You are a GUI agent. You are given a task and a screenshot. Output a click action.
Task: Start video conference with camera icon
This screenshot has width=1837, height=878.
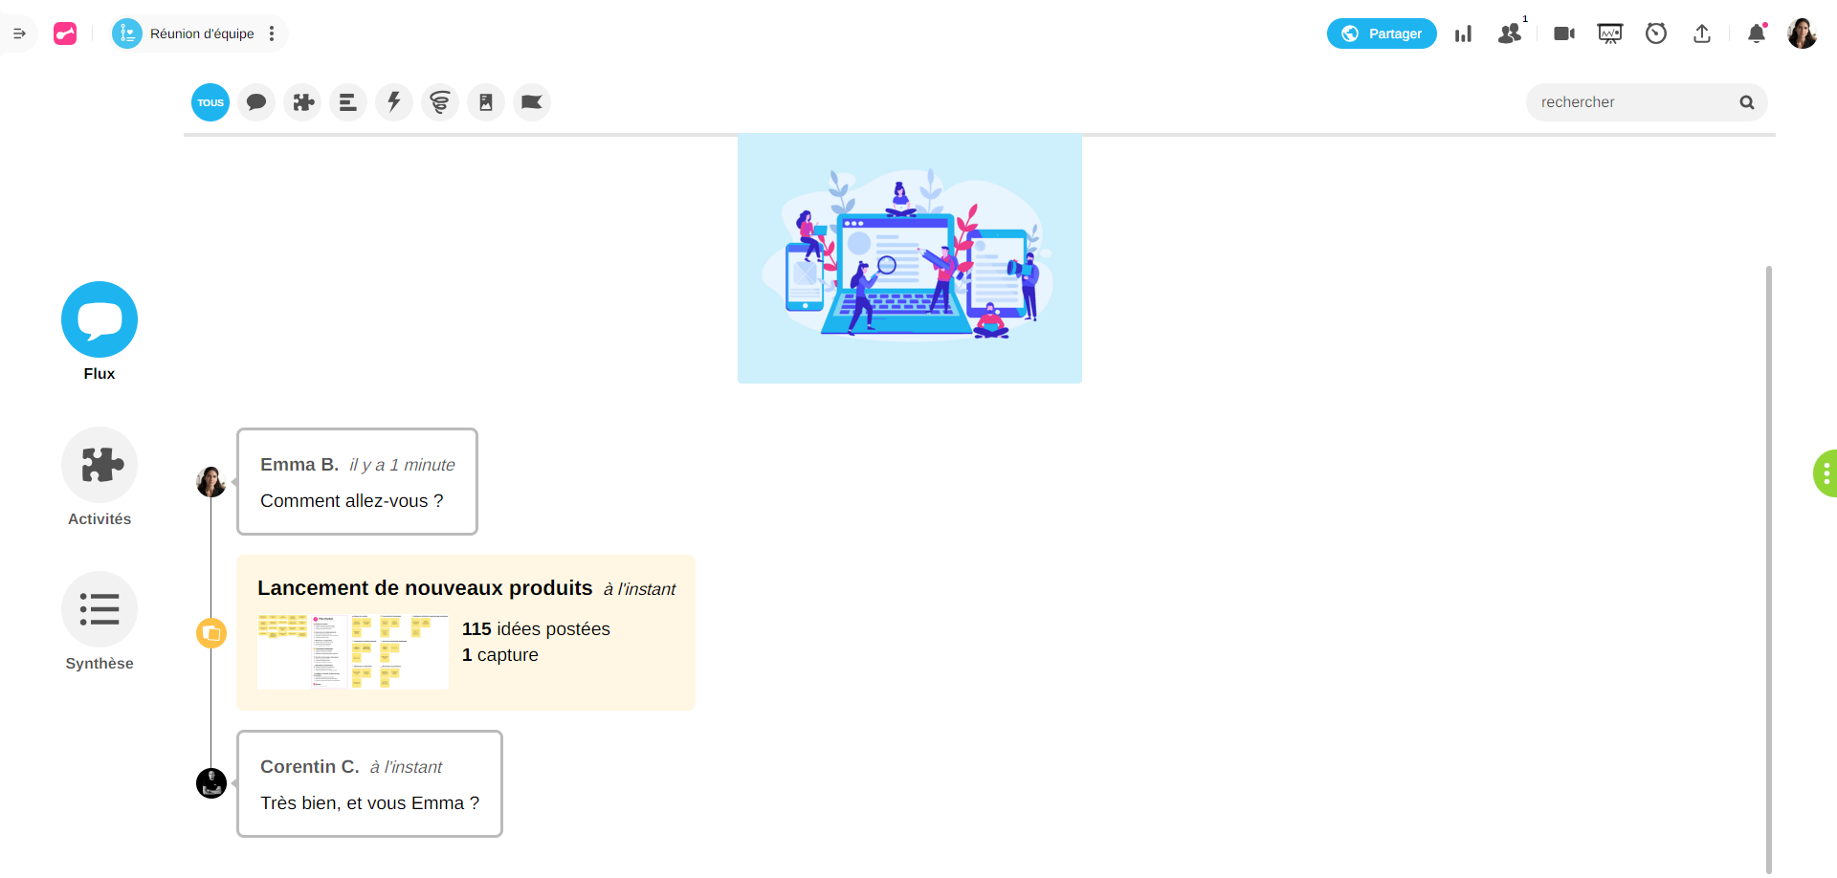1564,33
